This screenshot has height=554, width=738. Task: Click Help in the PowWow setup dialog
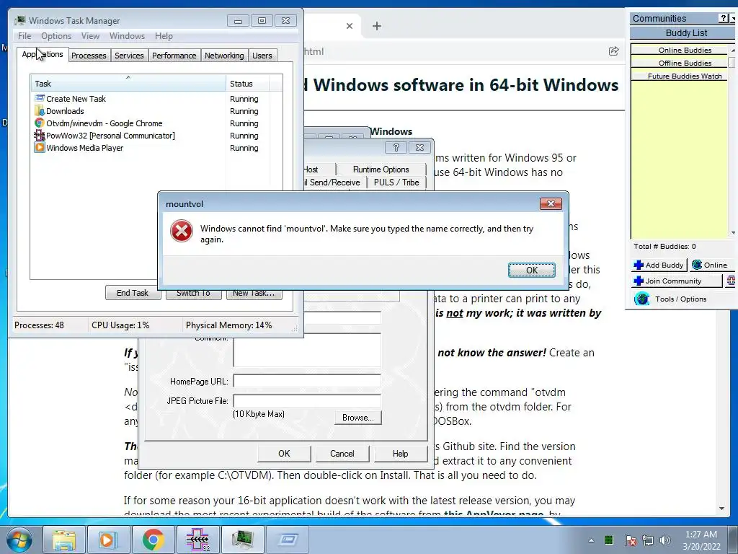[x=400, y=454]
